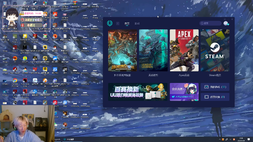The height and width of the screenshot is (142, 253).
Task: Open the EA desktop shortcut
Action: (15, 59)
